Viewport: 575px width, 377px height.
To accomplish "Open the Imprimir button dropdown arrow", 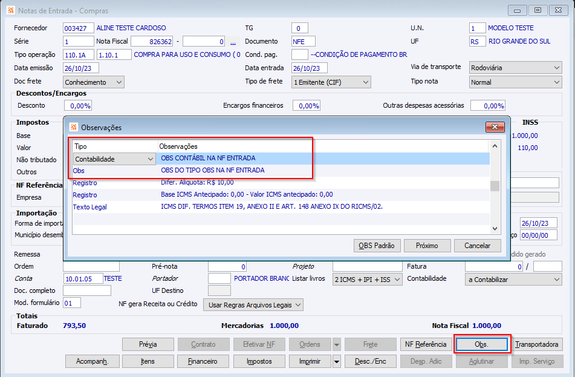I will click(336, 362).
